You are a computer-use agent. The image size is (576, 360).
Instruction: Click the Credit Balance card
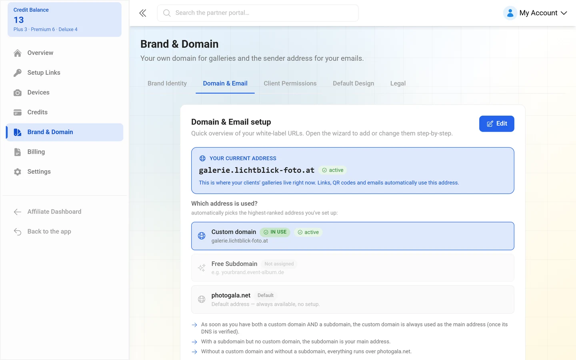[x=64, y=20]
